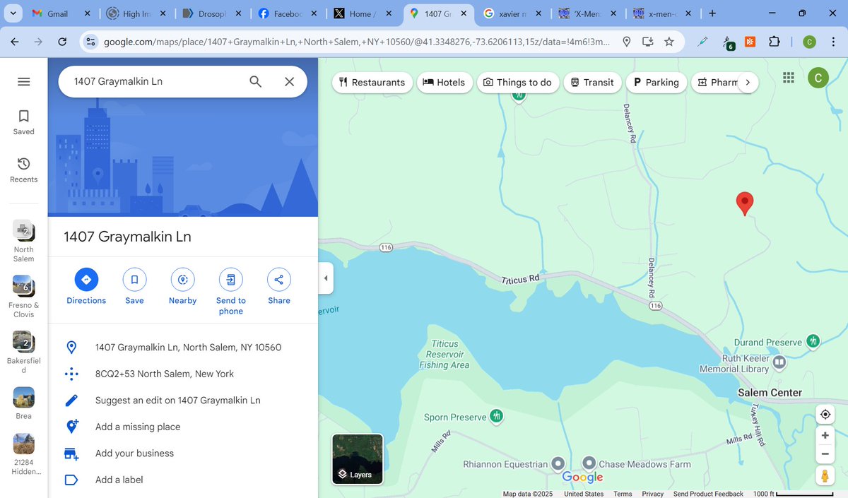Zoom in on the map

[825, 435]
